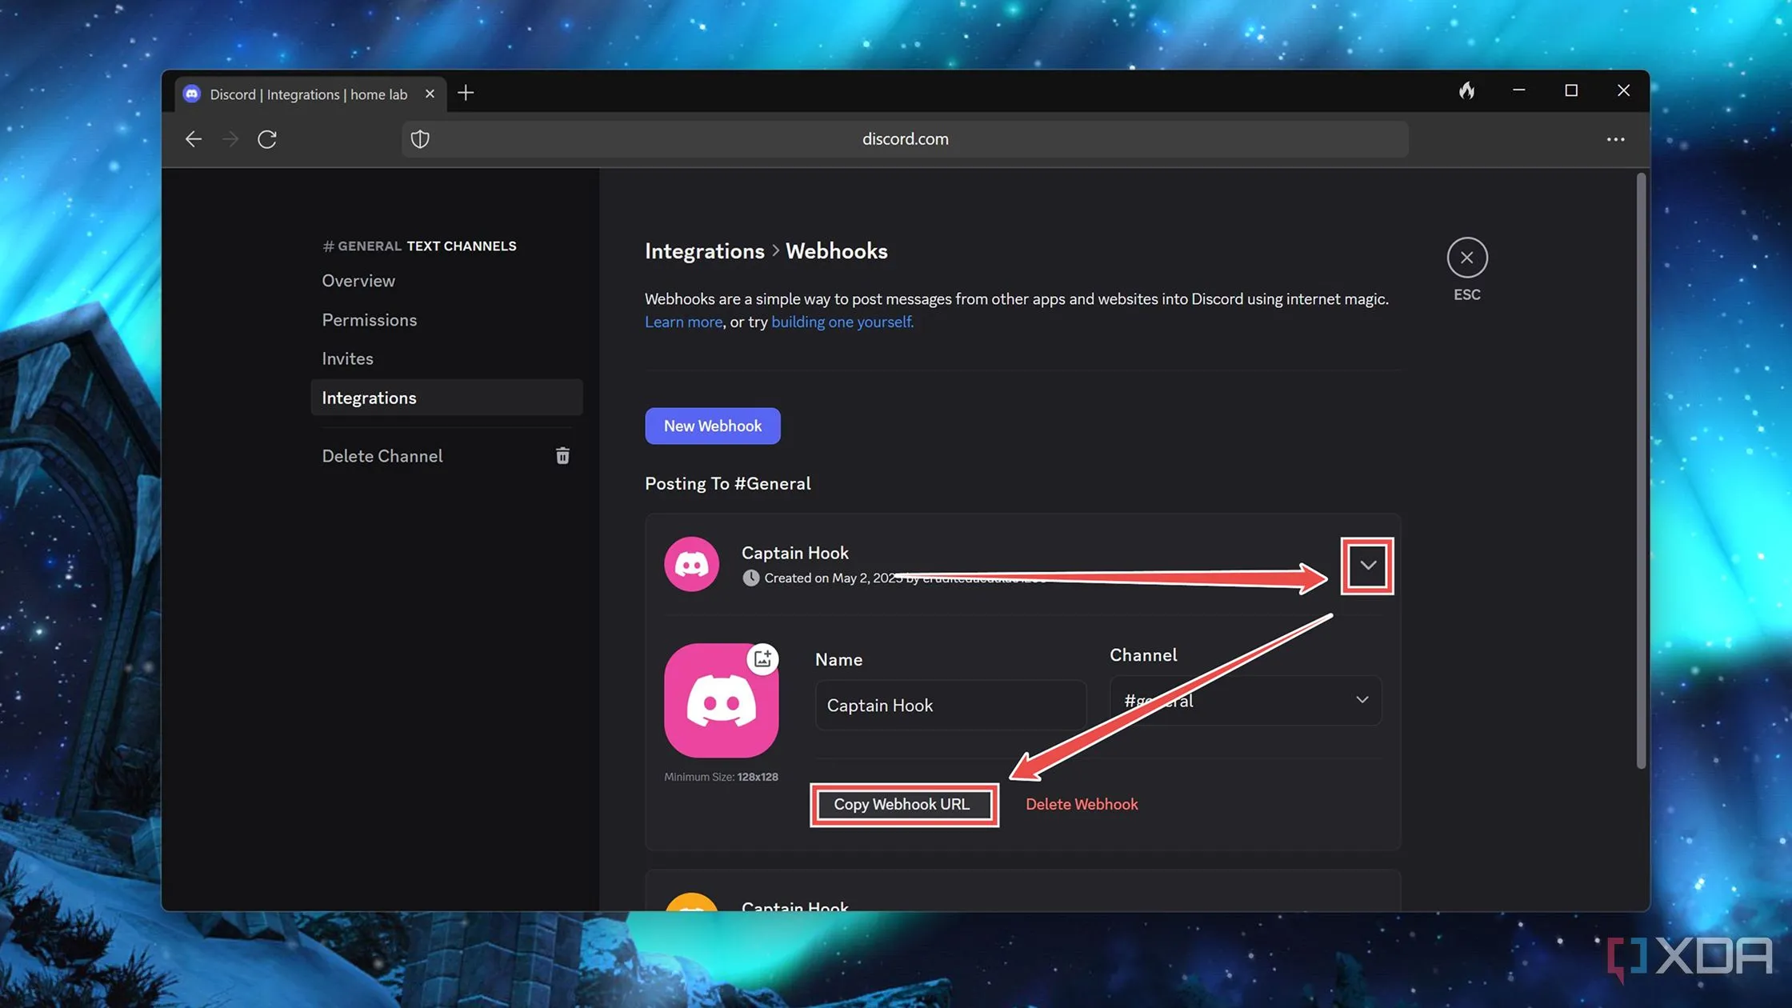Click the trash icon beside Delete Channel
1792x1008 pixels.
coord(562,455)
